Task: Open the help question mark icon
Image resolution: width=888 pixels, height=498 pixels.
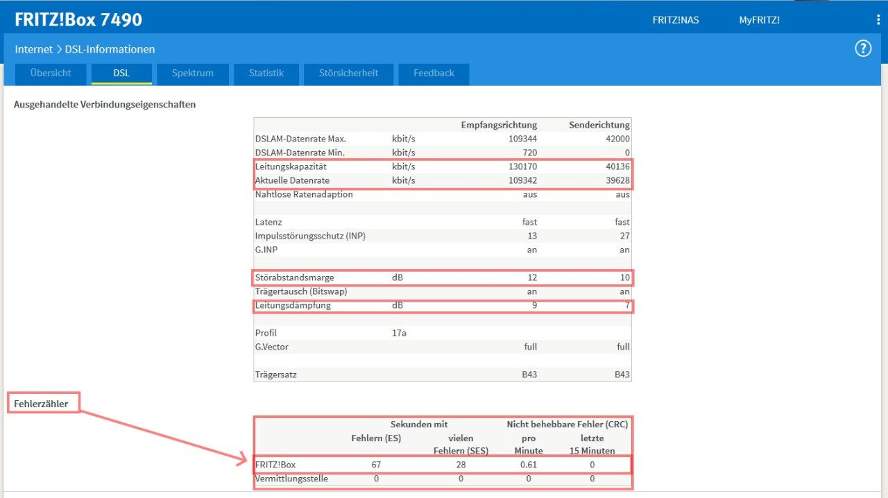Action: click(862, 49)
